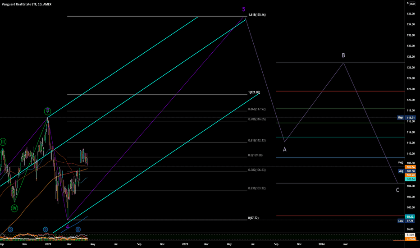Screen dimensions: 420x248
Task: Click the Avg price tag
Action: 401,171
